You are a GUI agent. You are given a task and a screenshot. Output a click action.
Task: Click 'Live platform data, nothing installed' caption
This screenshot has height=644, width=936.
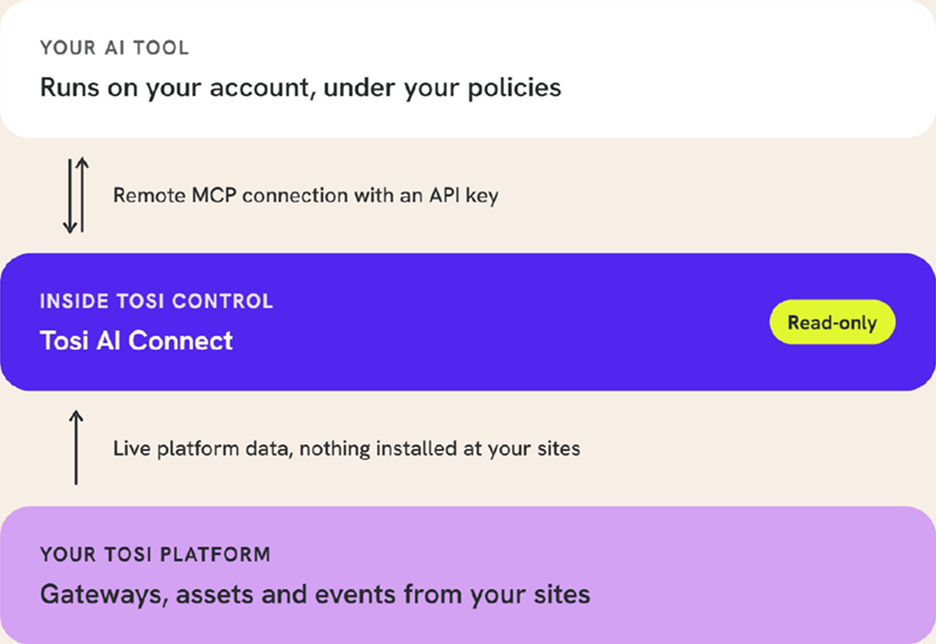(346, 448)
